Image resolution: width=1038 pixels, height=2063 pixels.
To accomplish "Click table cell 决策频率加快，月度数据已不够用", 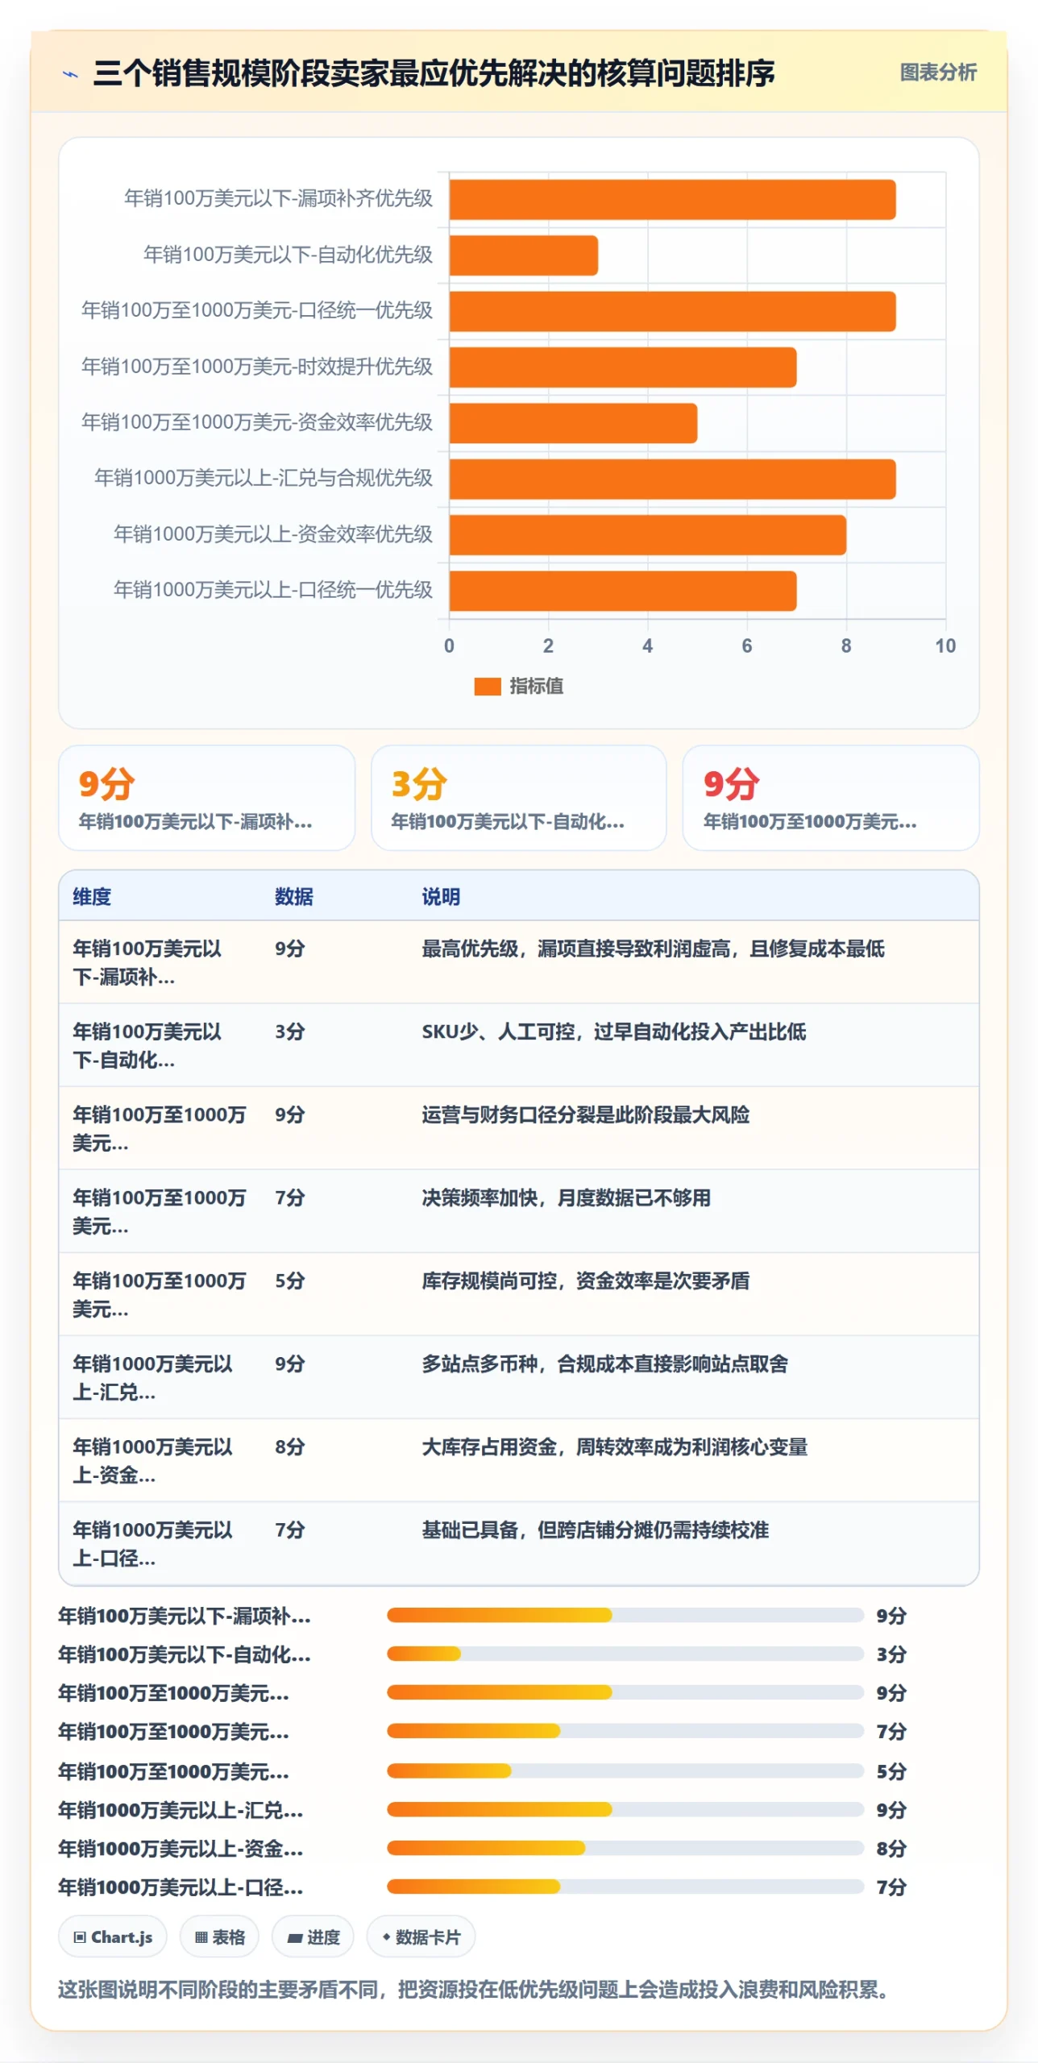I will click(566, 1198).
